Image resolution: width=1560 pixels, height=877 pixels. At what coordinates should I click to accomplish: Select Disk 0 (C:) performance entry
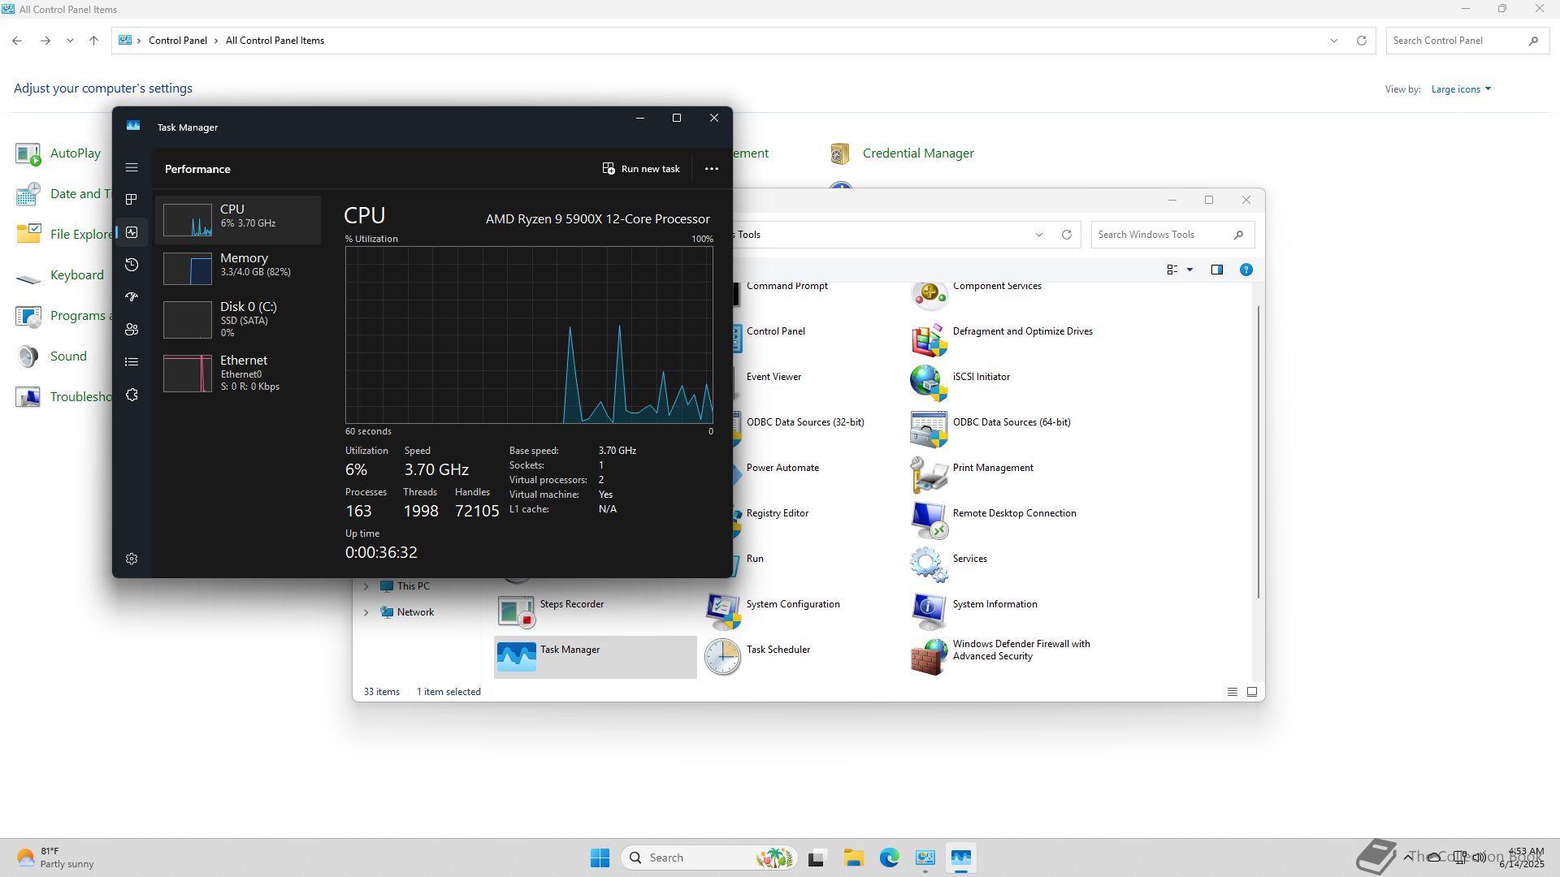(238, 319)
